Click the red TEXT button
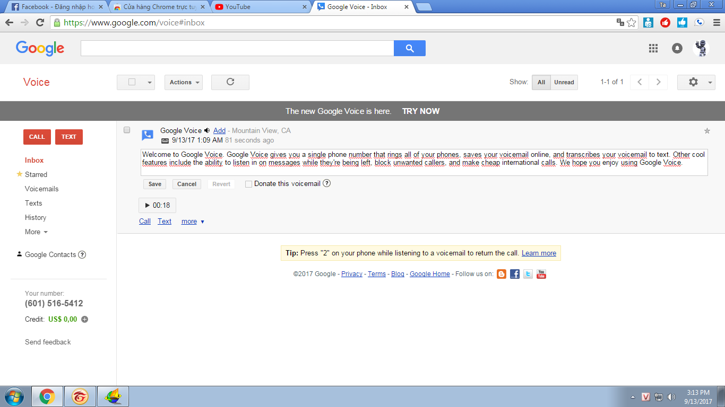This screenshot has height=407, width=725. click(x=69, y=137)
